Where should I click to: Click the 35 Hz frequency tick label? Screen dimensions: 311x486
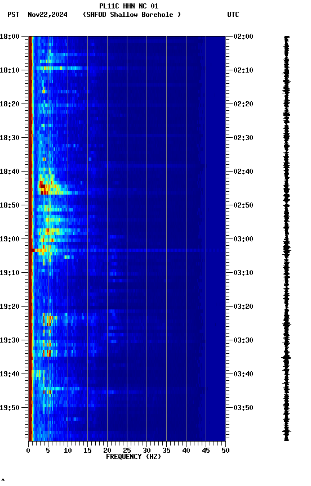pos(166,451)
